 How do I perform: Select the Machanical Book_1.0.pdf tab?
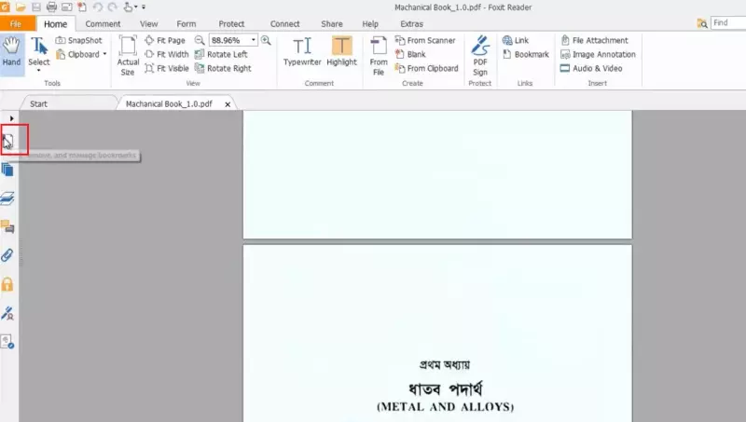[169, 103]
